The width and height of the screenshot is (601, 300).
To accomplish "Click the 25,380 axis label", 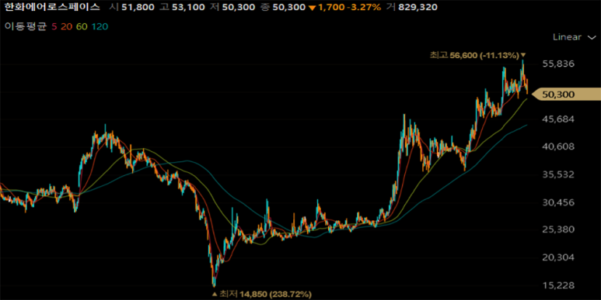I will [x=558, y=229].
